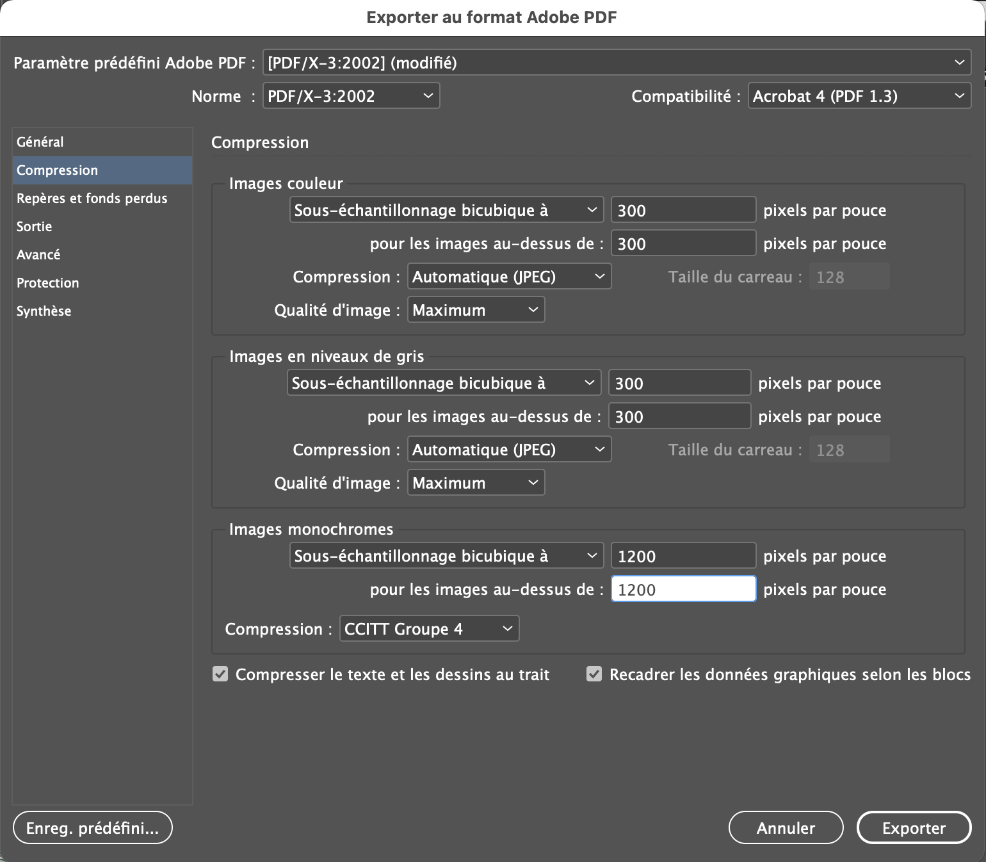Change color images Qualité d'image dropdown
Screen dimensions: 986x862
[x=476, y=310]
